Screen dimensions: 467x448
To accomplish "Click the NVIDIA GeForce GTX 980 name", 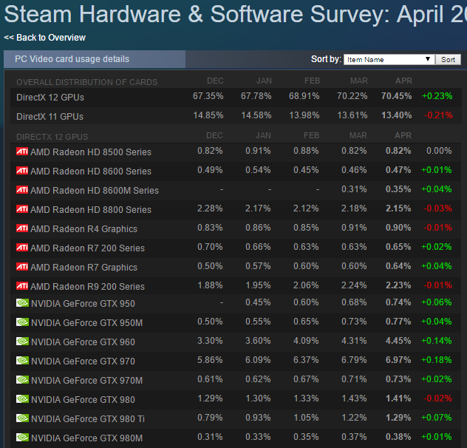I will click(x=83, y=400).
